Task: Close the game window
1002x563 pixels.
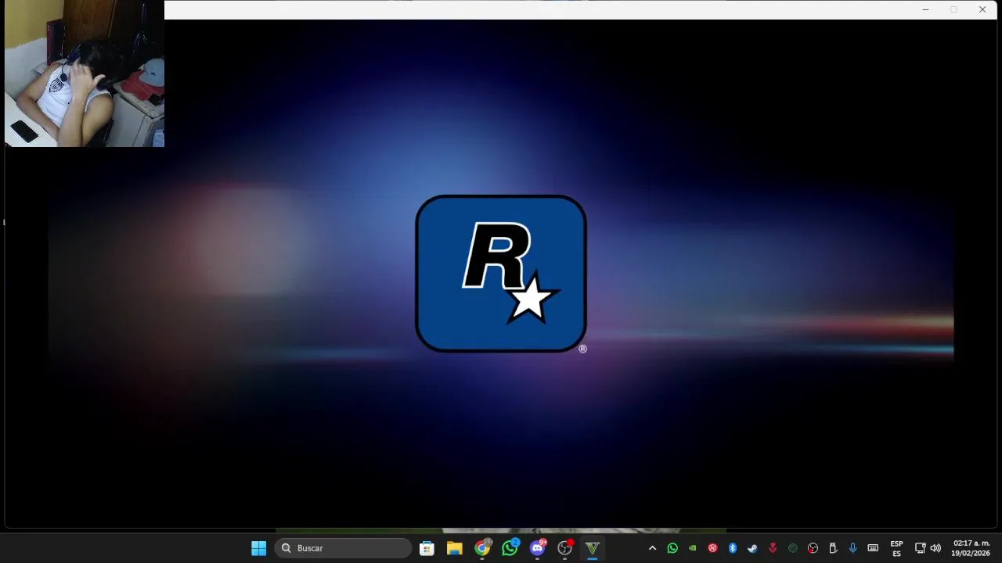Action: point(982,9)
